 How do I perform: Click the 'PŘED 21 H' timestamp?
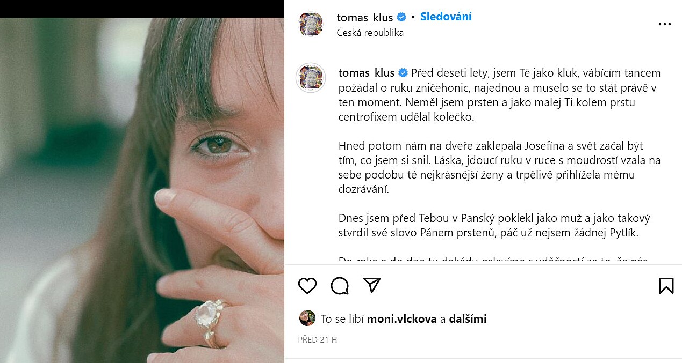point(318,340)
